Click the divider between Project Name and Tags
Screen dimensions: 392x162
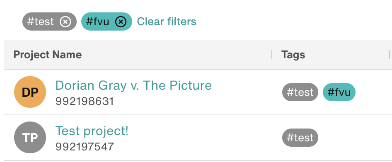coord(272,54)
